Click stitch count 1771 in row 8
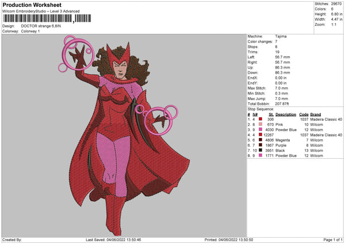Screen dimensions: 345x244 pos(270,156)
